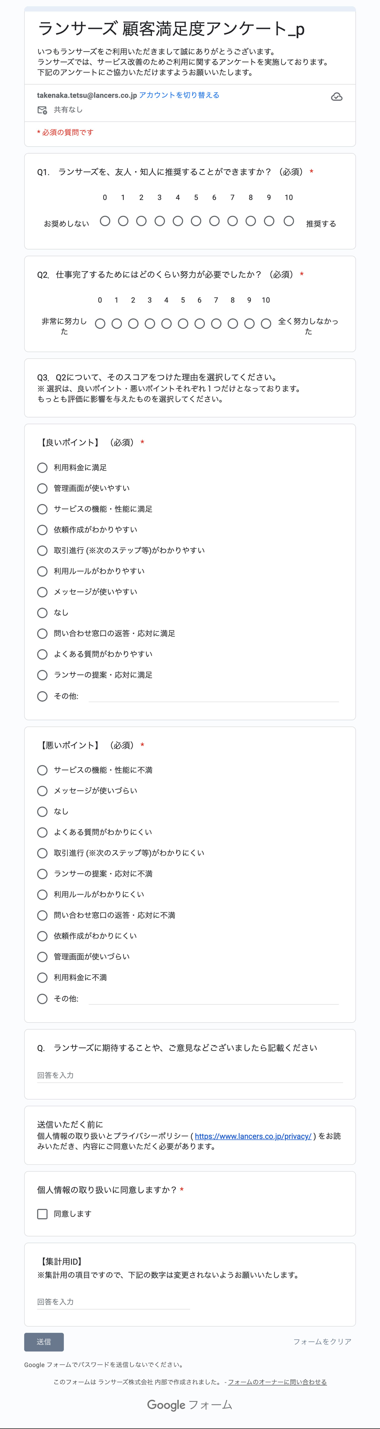The width and height of the screenshot is (380, 1429).
Task: Click その他 text field under good points
Action: 214,696
